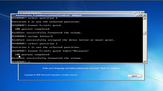The width and height of the screenshot is (163, 91).
Task: Click the last DISKPART prompt input line
Action: (x=21, y=62)
